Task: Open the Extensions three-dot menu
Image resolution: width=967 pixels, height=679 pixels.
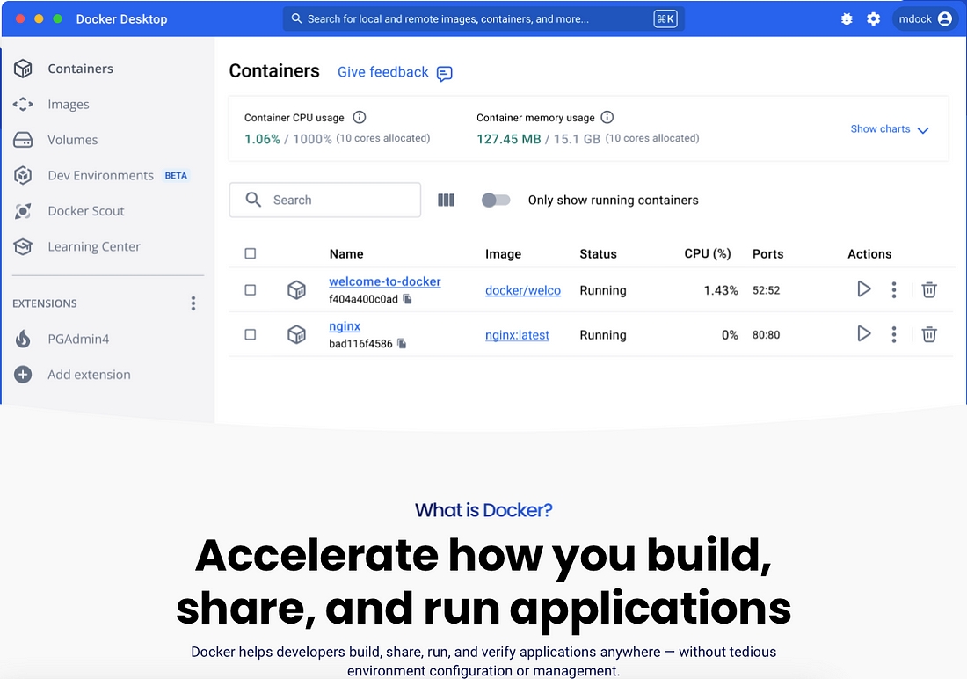Action: 193,303
